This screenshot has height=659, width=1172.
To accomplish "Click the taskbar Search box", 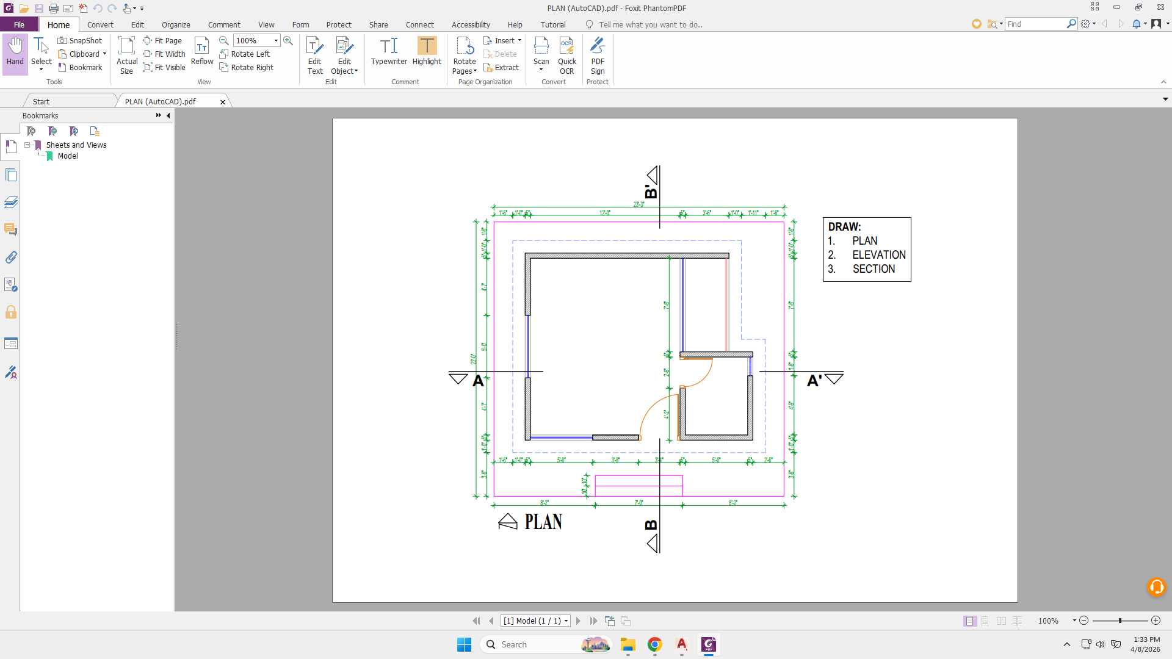I will (x=546, y=644).
